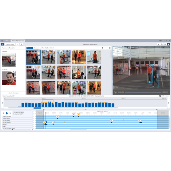This screenshot has height=171, width=171.
Task: Click previous event arrow for 1st Floor Circulation row
Action: [34, 117]
